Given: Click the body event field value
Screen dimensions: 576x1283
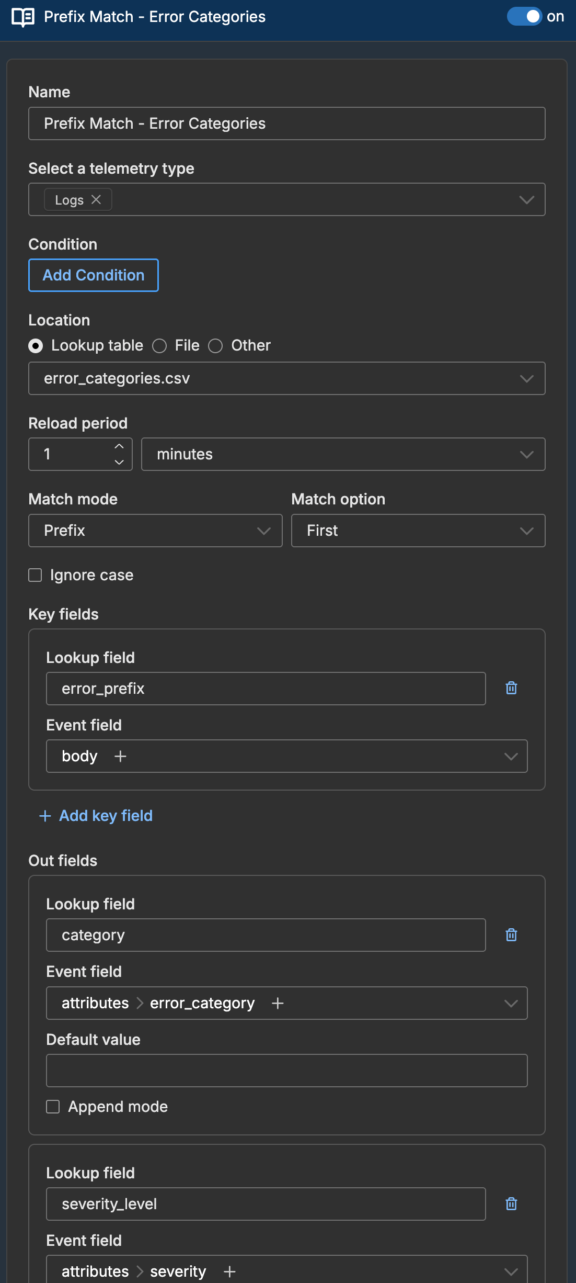Looking at the screenshot, I should [x=79, y=757].
